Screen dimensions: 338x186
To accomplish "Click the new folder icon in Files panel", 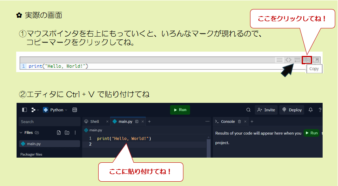I will pos(67,133).
